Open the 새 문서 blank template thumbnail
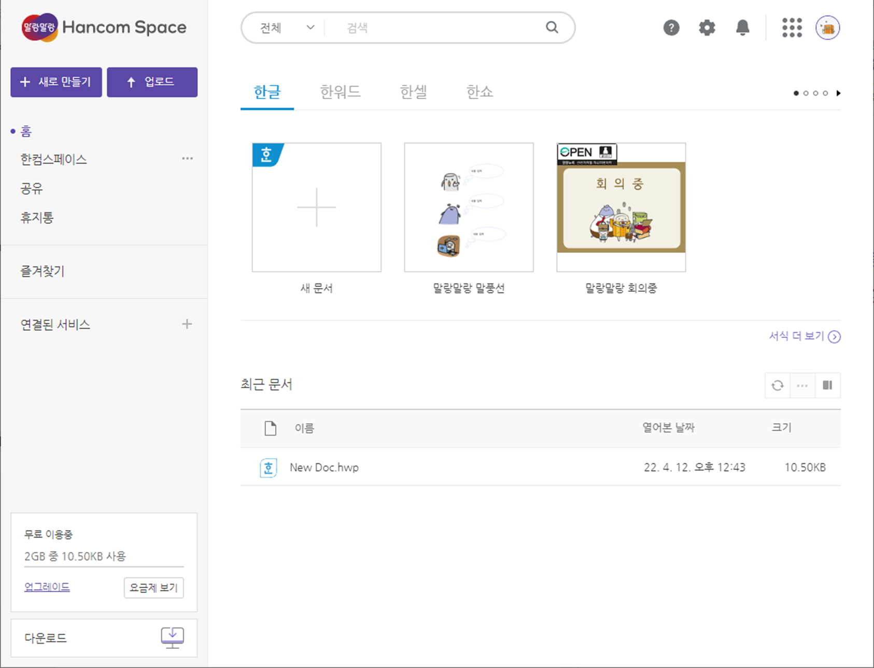 pyautogui.click(x=317, y=207)
